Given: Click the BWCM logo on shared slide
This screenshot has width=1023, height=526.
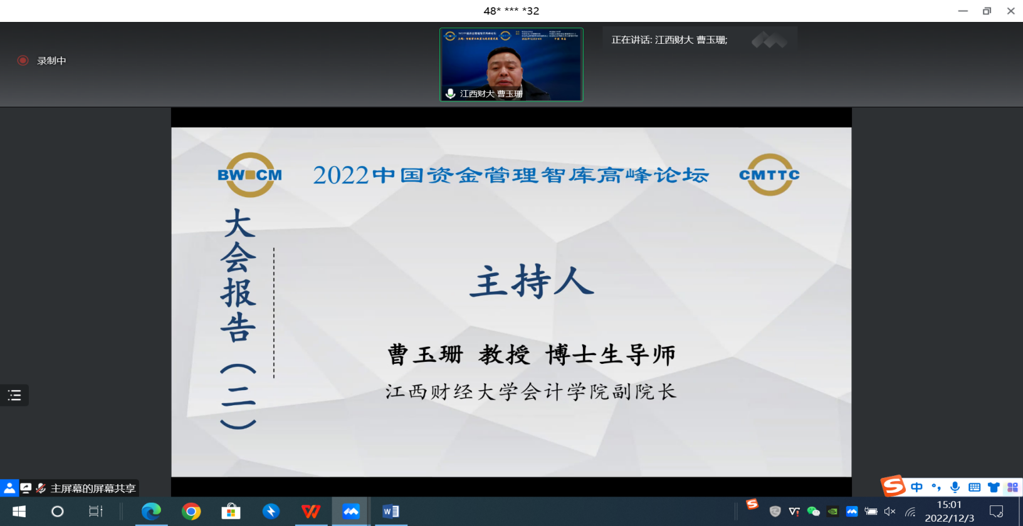Looking at the screenshot, I should [x=250, y=175].
